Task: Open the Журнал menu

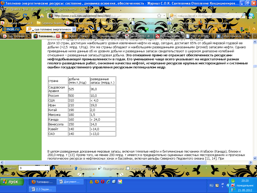Action: (x=36, y=9)
